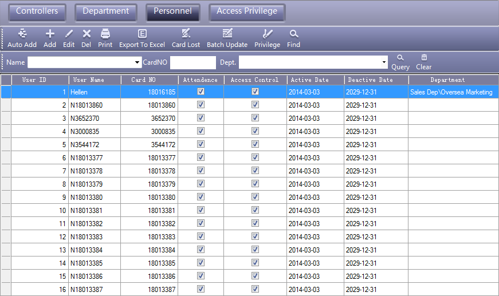
Task: Select user name N18013384
Action: [x=87, y=250]
